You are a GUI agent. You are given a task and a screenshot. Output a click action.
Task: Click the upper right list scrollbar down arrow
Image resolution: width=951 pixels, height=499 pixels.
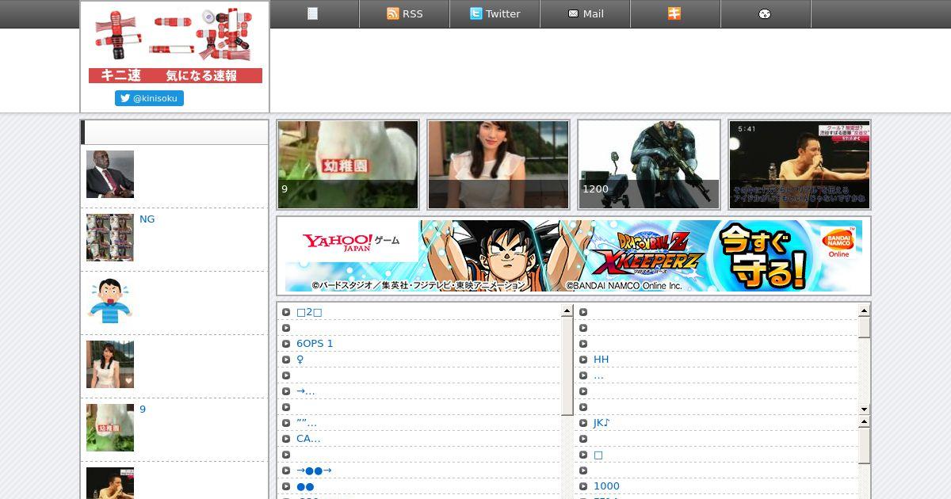[865, 409]
